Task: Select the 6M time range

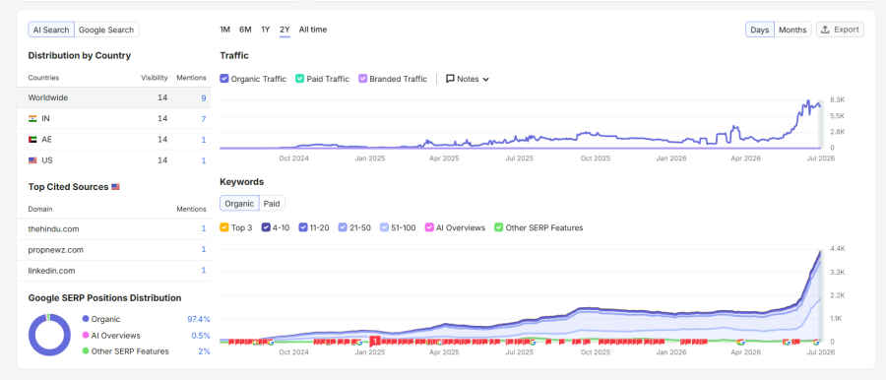Action: tap(245, 30)
